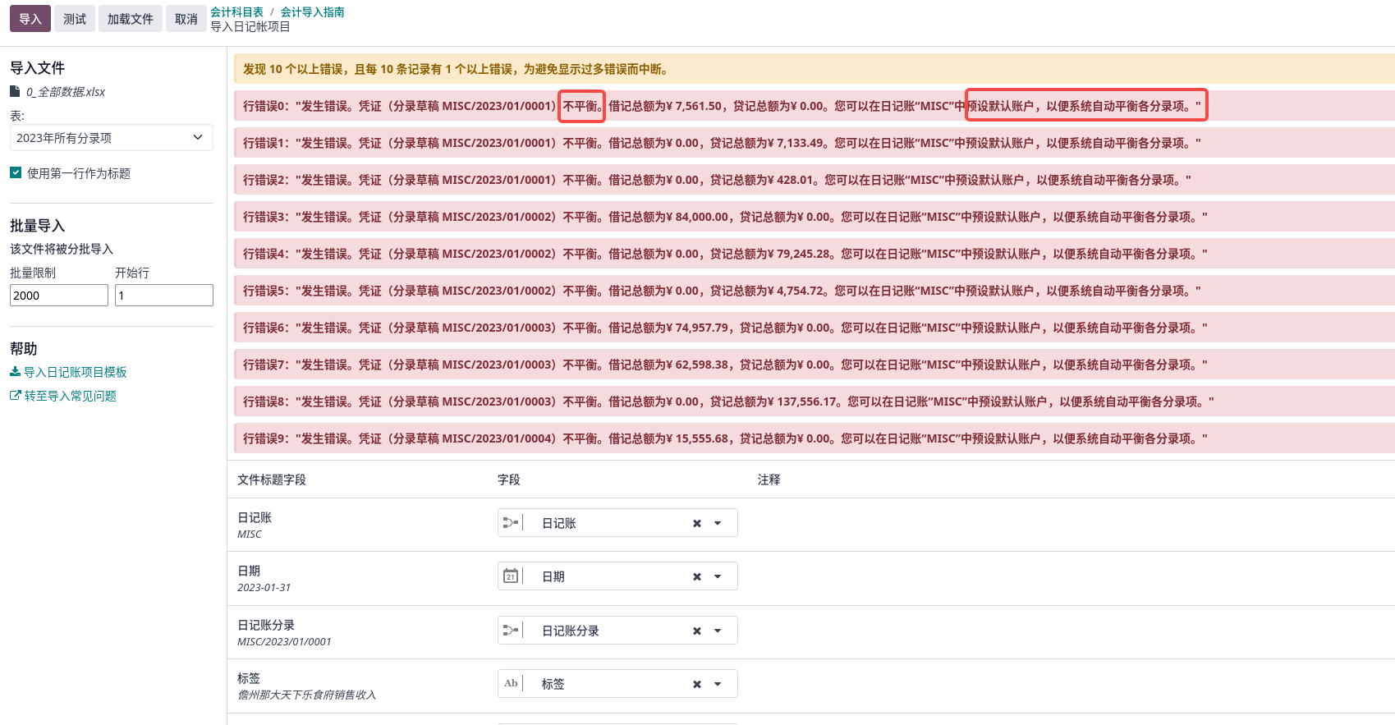Select the 行错误8 error message
The image size is (1395, 725).
pyautogui.click(x=814, y=402)
